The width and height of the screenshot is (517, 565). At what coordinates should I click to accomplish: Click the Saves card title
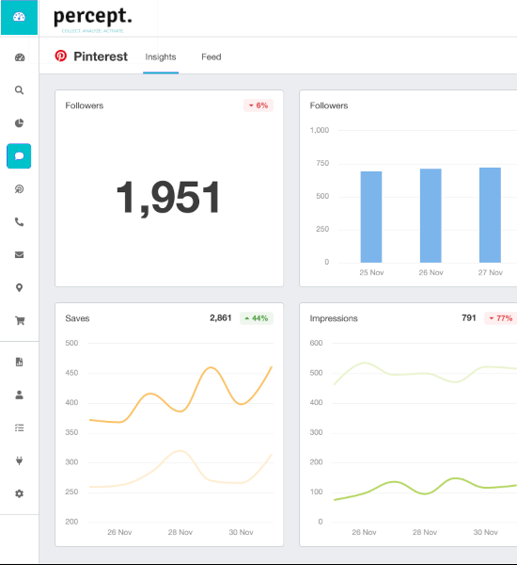(77, 318)
